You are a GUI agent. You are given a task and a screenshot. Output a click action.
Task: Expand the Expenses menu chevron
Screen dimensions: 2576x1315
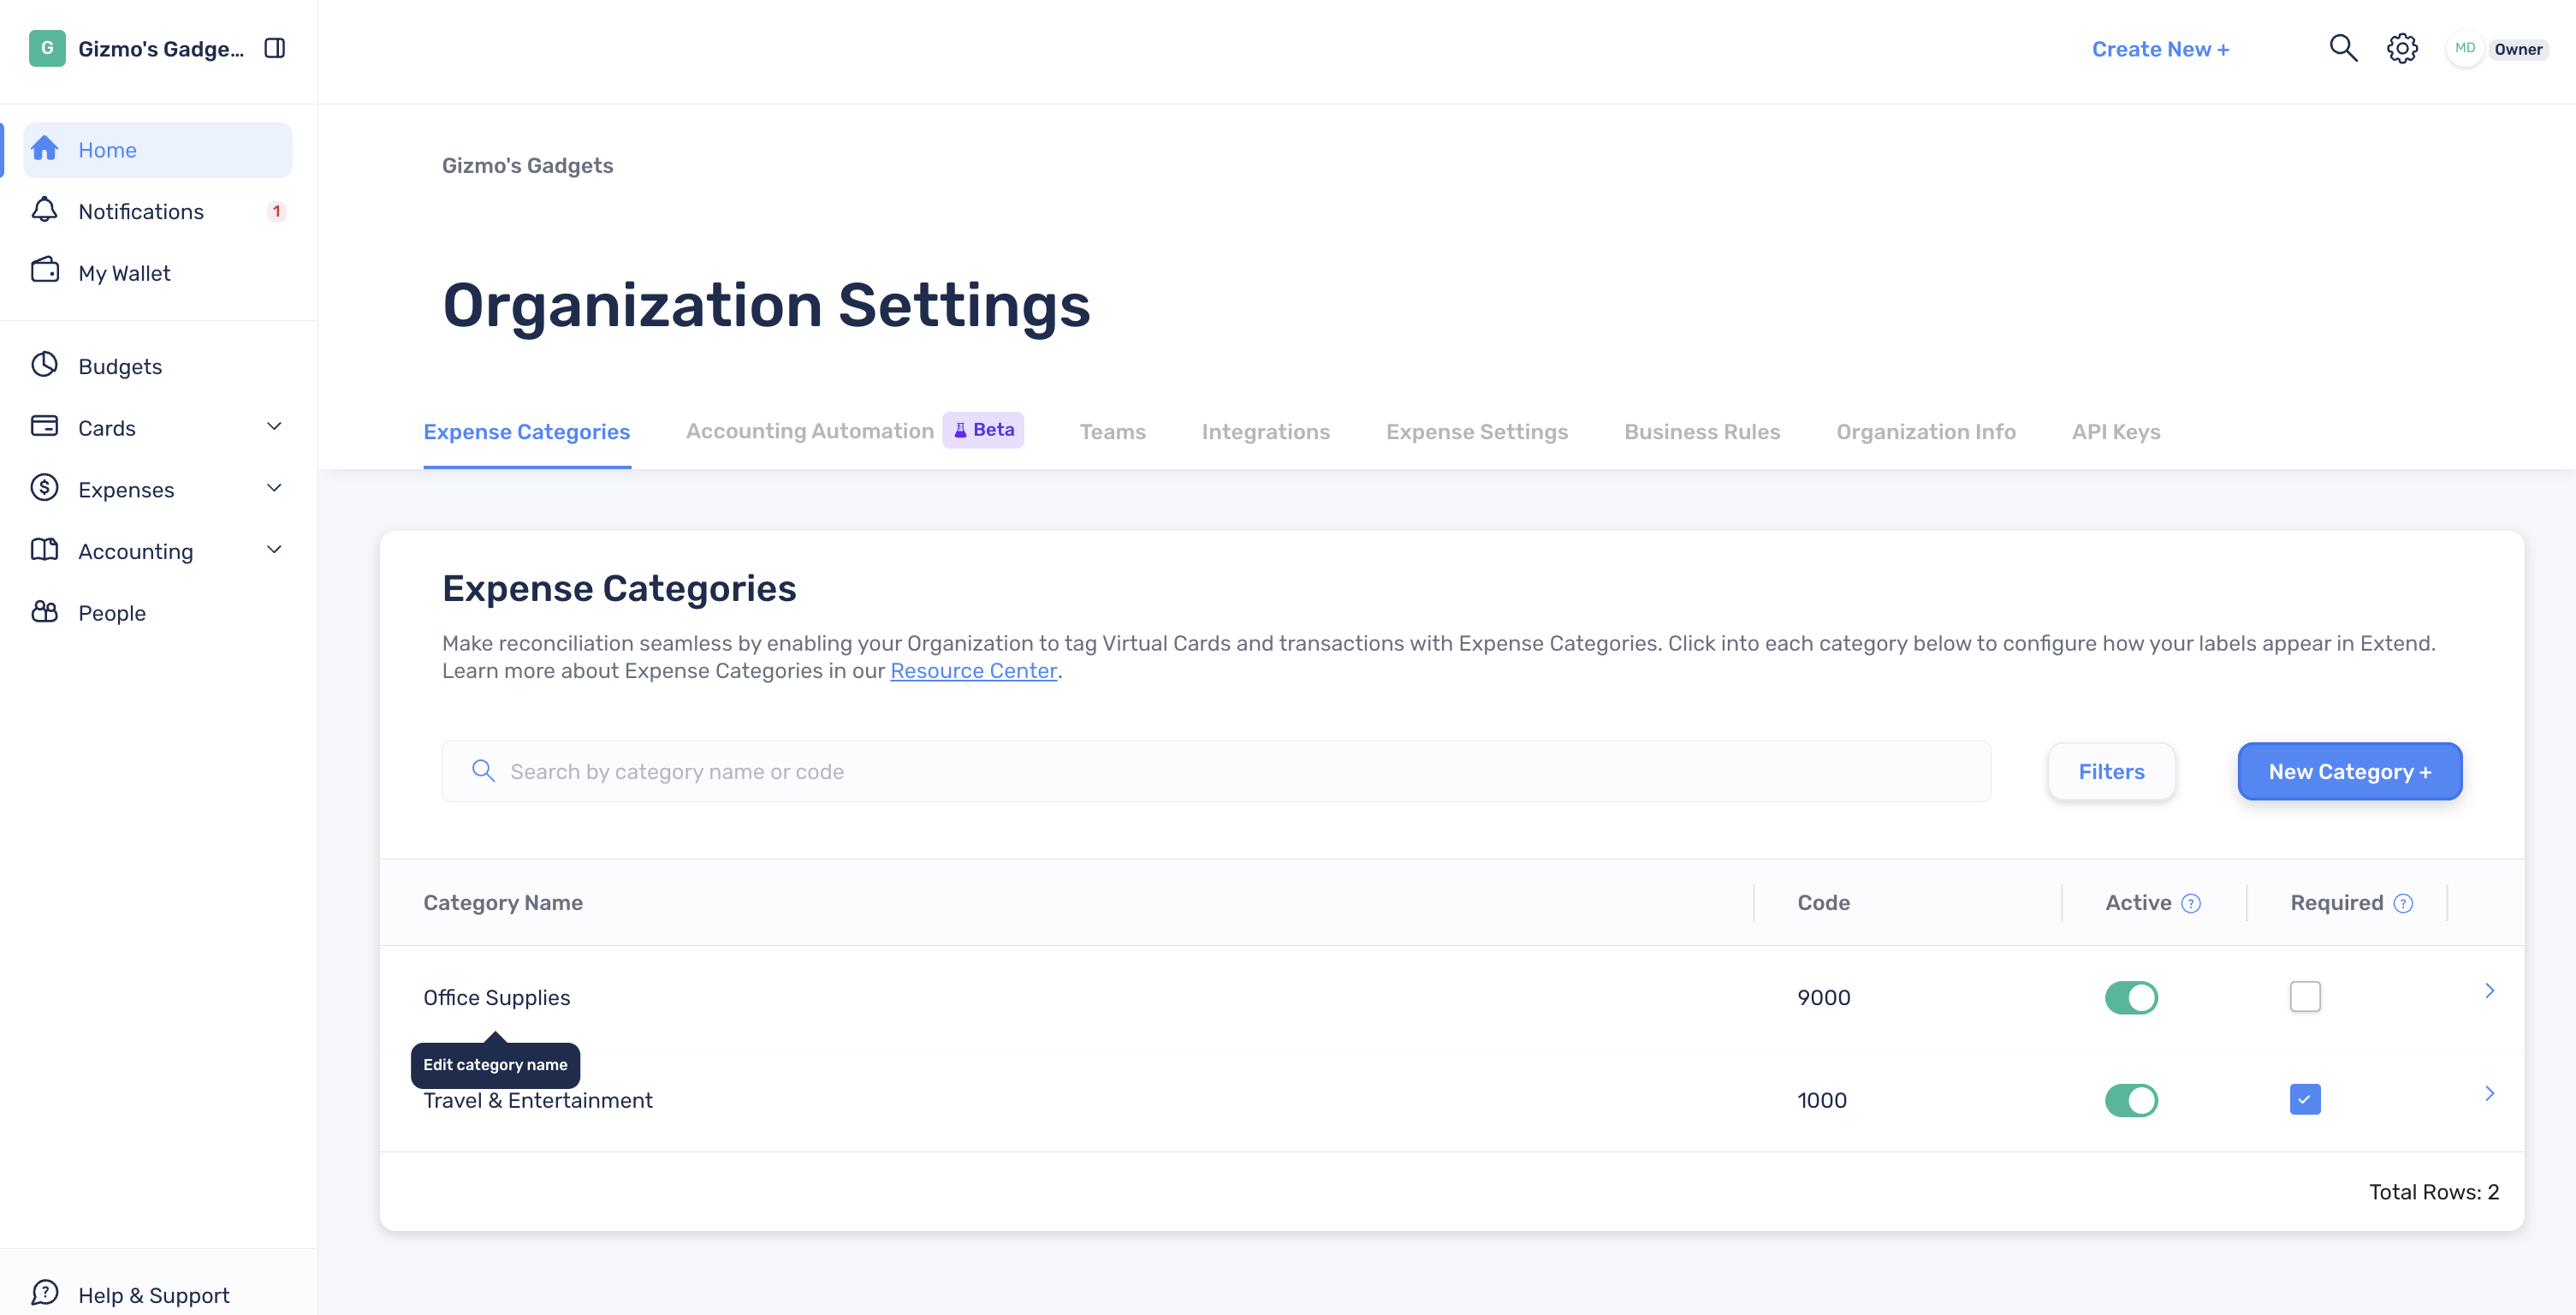274,488
